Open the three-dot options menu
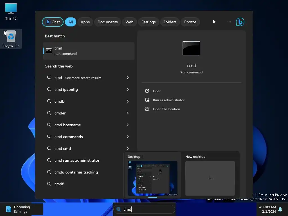 [229, 22]
